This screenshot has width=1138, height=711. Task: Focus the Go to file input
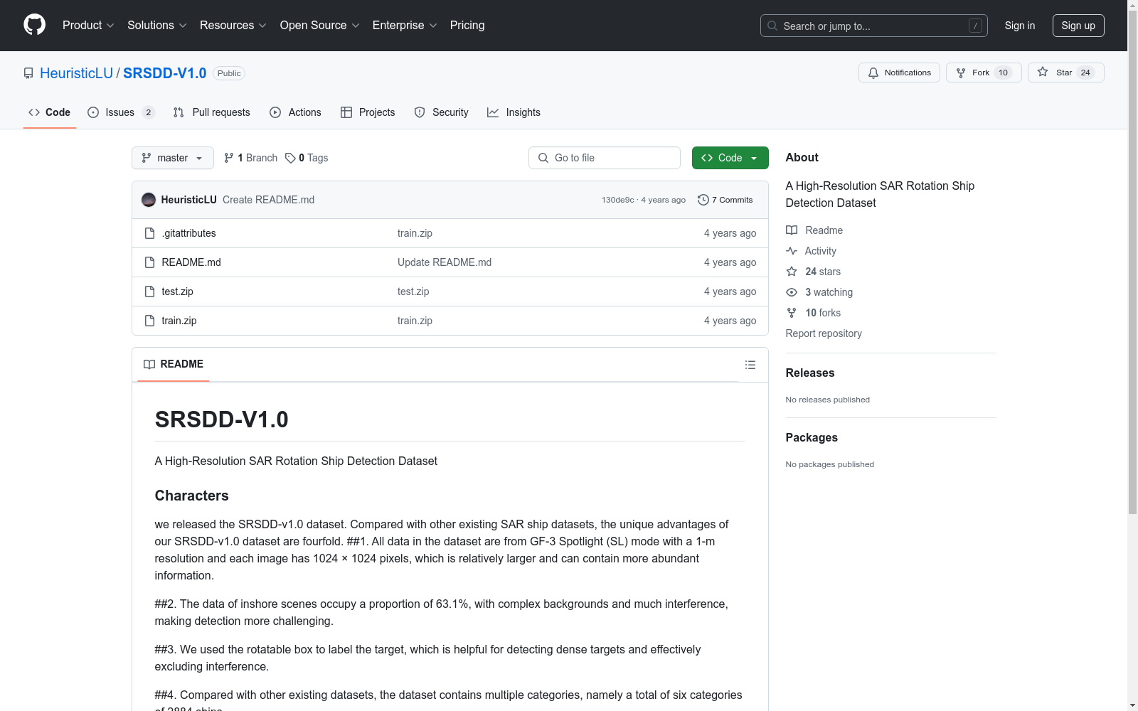click(x=605, y=158)
